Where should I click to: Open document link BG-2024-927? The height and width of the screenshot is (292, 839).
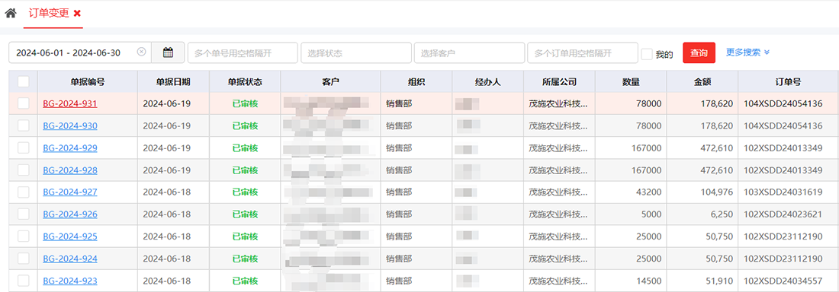click(x=70, y=192)
